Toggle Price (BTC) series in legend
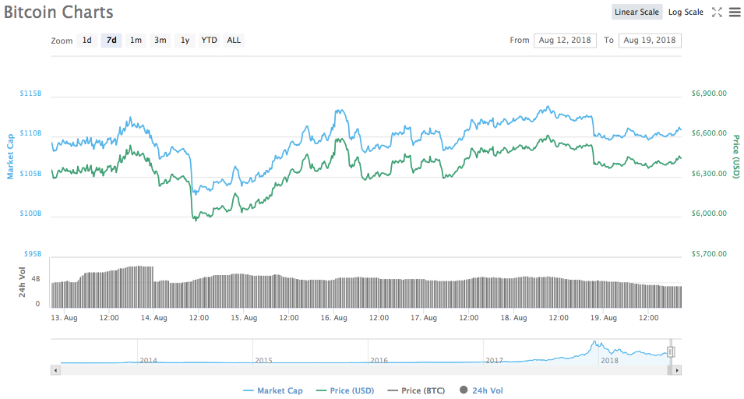 tap(416, 390)
